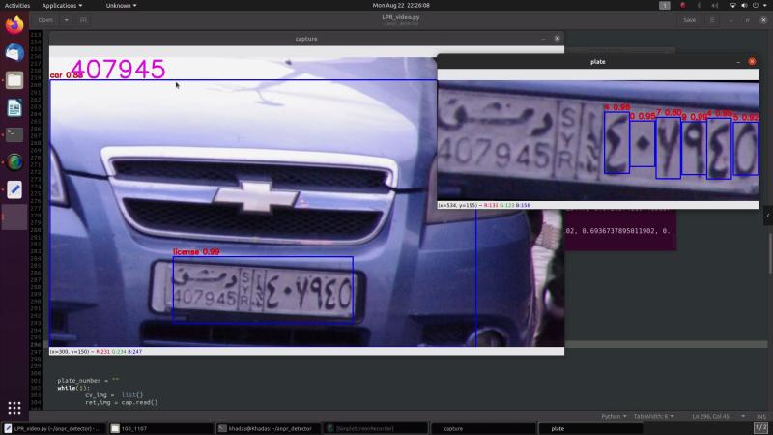Save the LPR_video.py file
The image size is (773, 435).
(689, 20)
